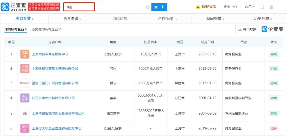287x136 pixels.
Task: Switch to the 查查图谱 tab
Action: 72,18
